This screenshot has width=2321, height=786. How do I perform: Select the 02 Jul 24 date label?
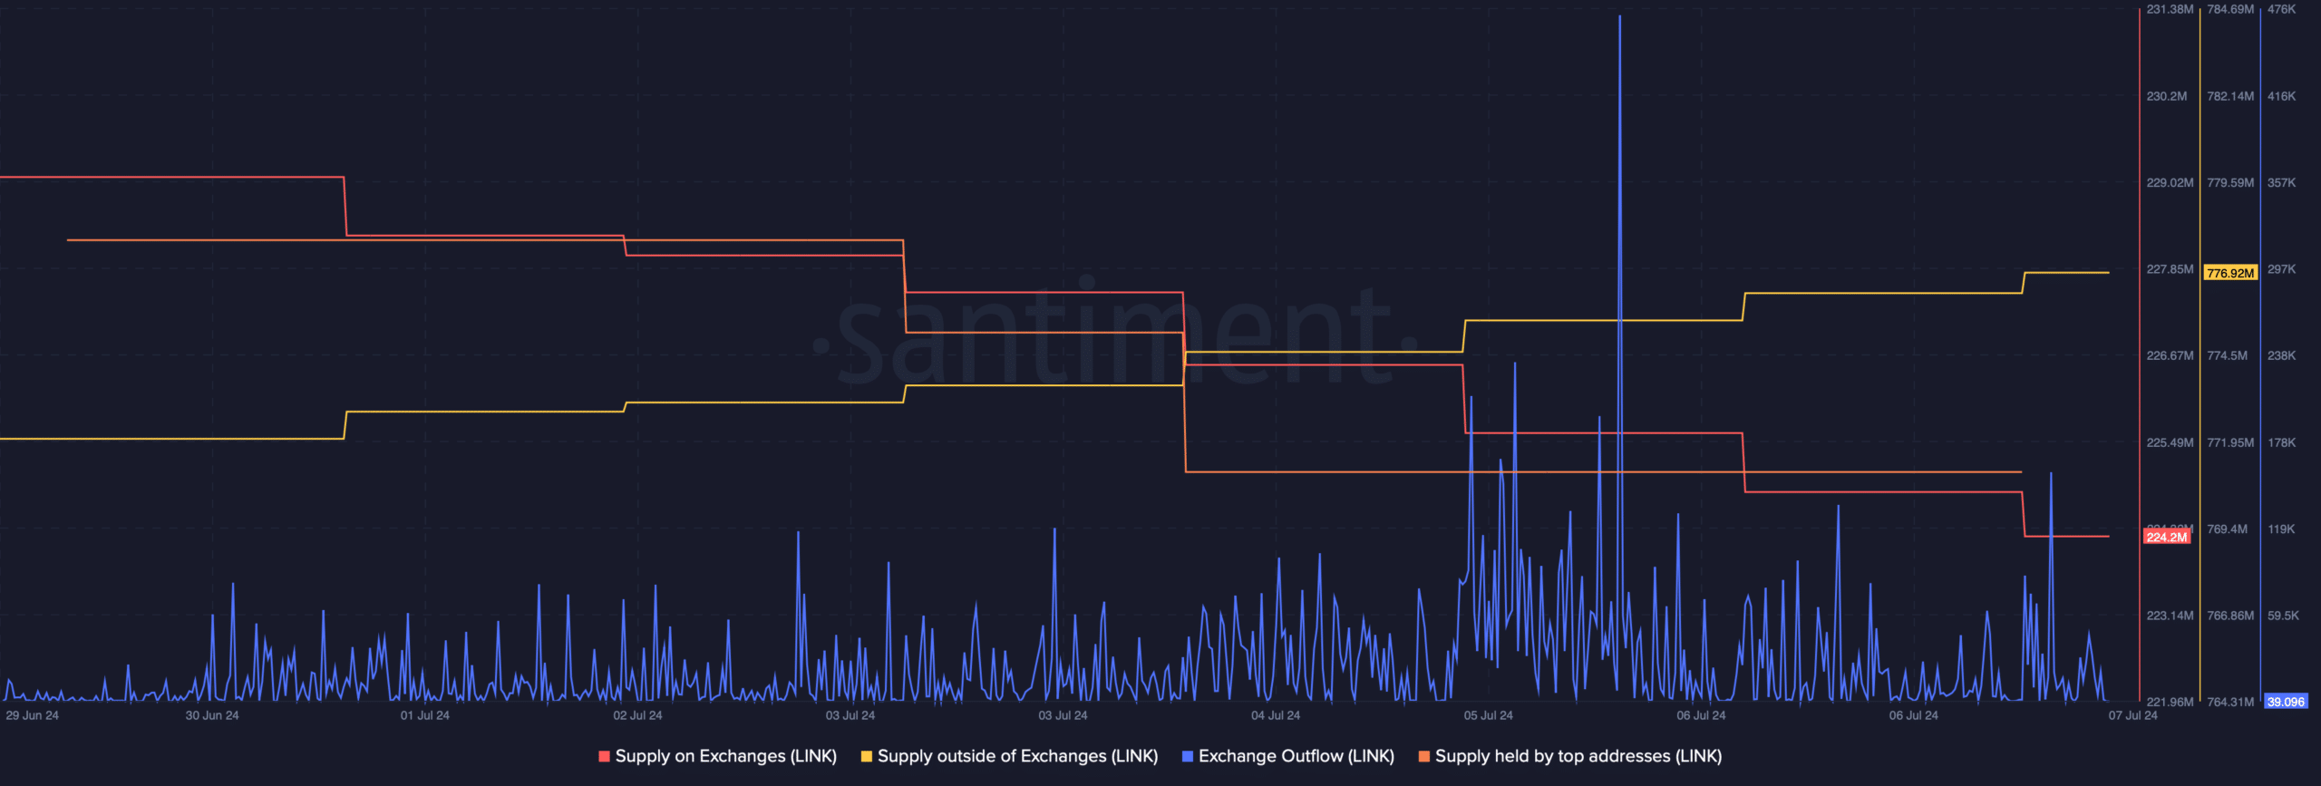pyautogui.click(x=637, y=715)
